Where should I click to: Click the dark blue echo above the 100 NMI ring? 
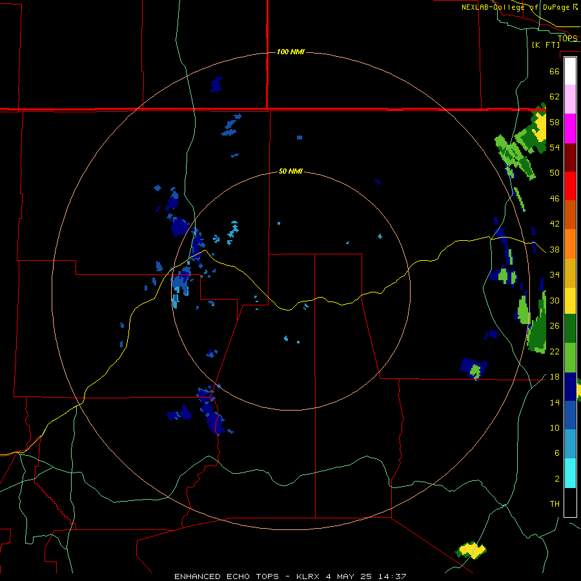pos(216,85)
